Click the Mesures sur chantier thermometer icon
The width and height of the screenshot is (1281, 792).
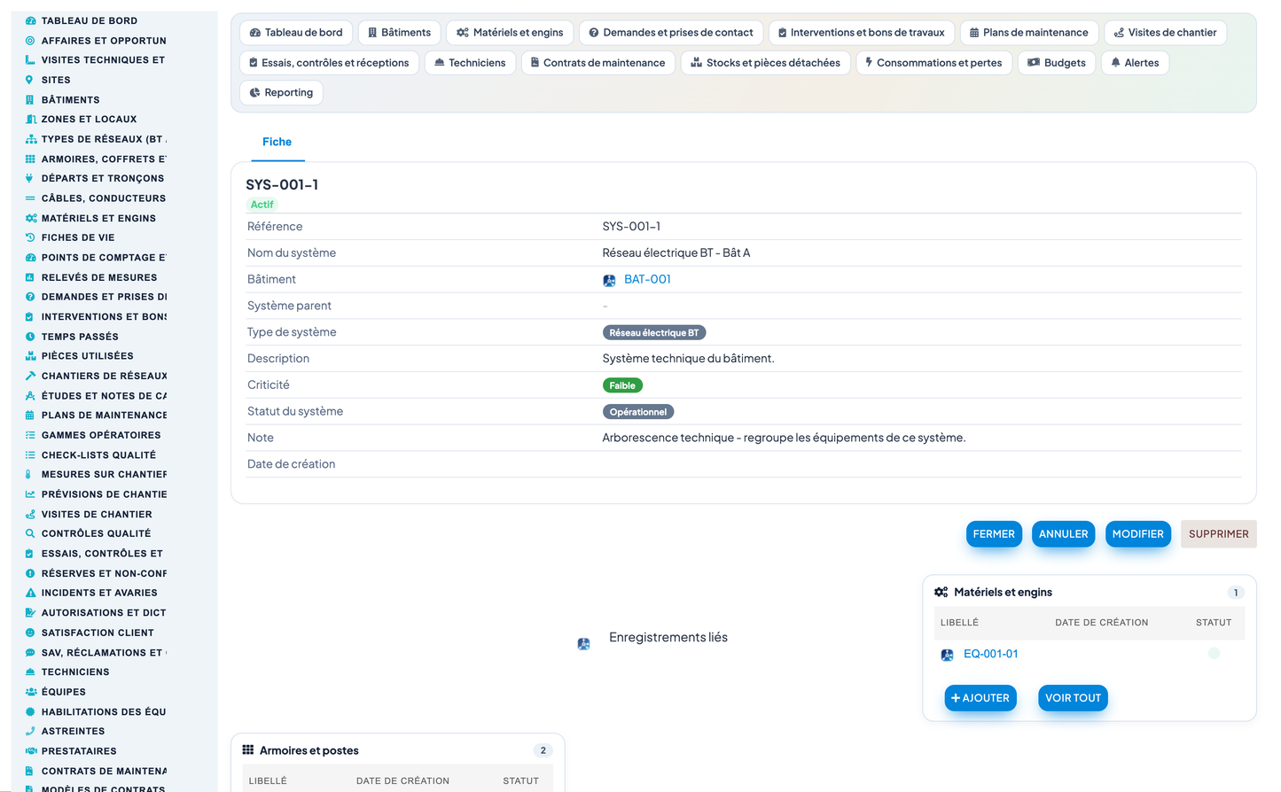coord(30,474)
